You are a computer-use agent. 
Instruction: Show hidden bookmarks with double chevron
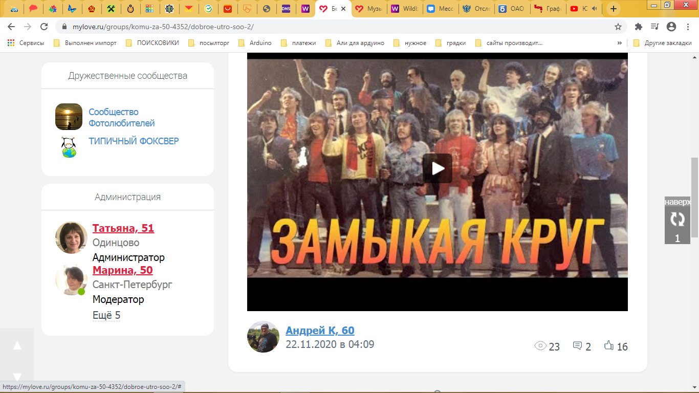620,43
